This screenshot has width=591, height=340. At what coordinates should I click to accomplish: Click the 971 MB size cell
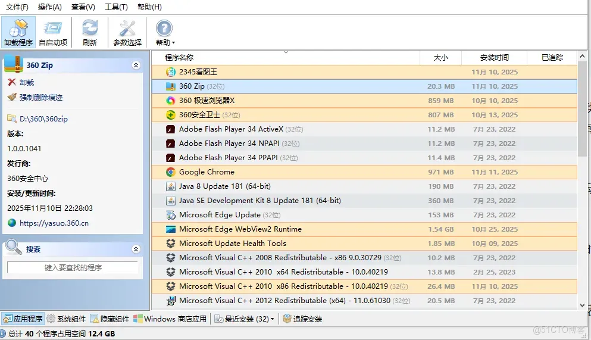tap(440, 172)
